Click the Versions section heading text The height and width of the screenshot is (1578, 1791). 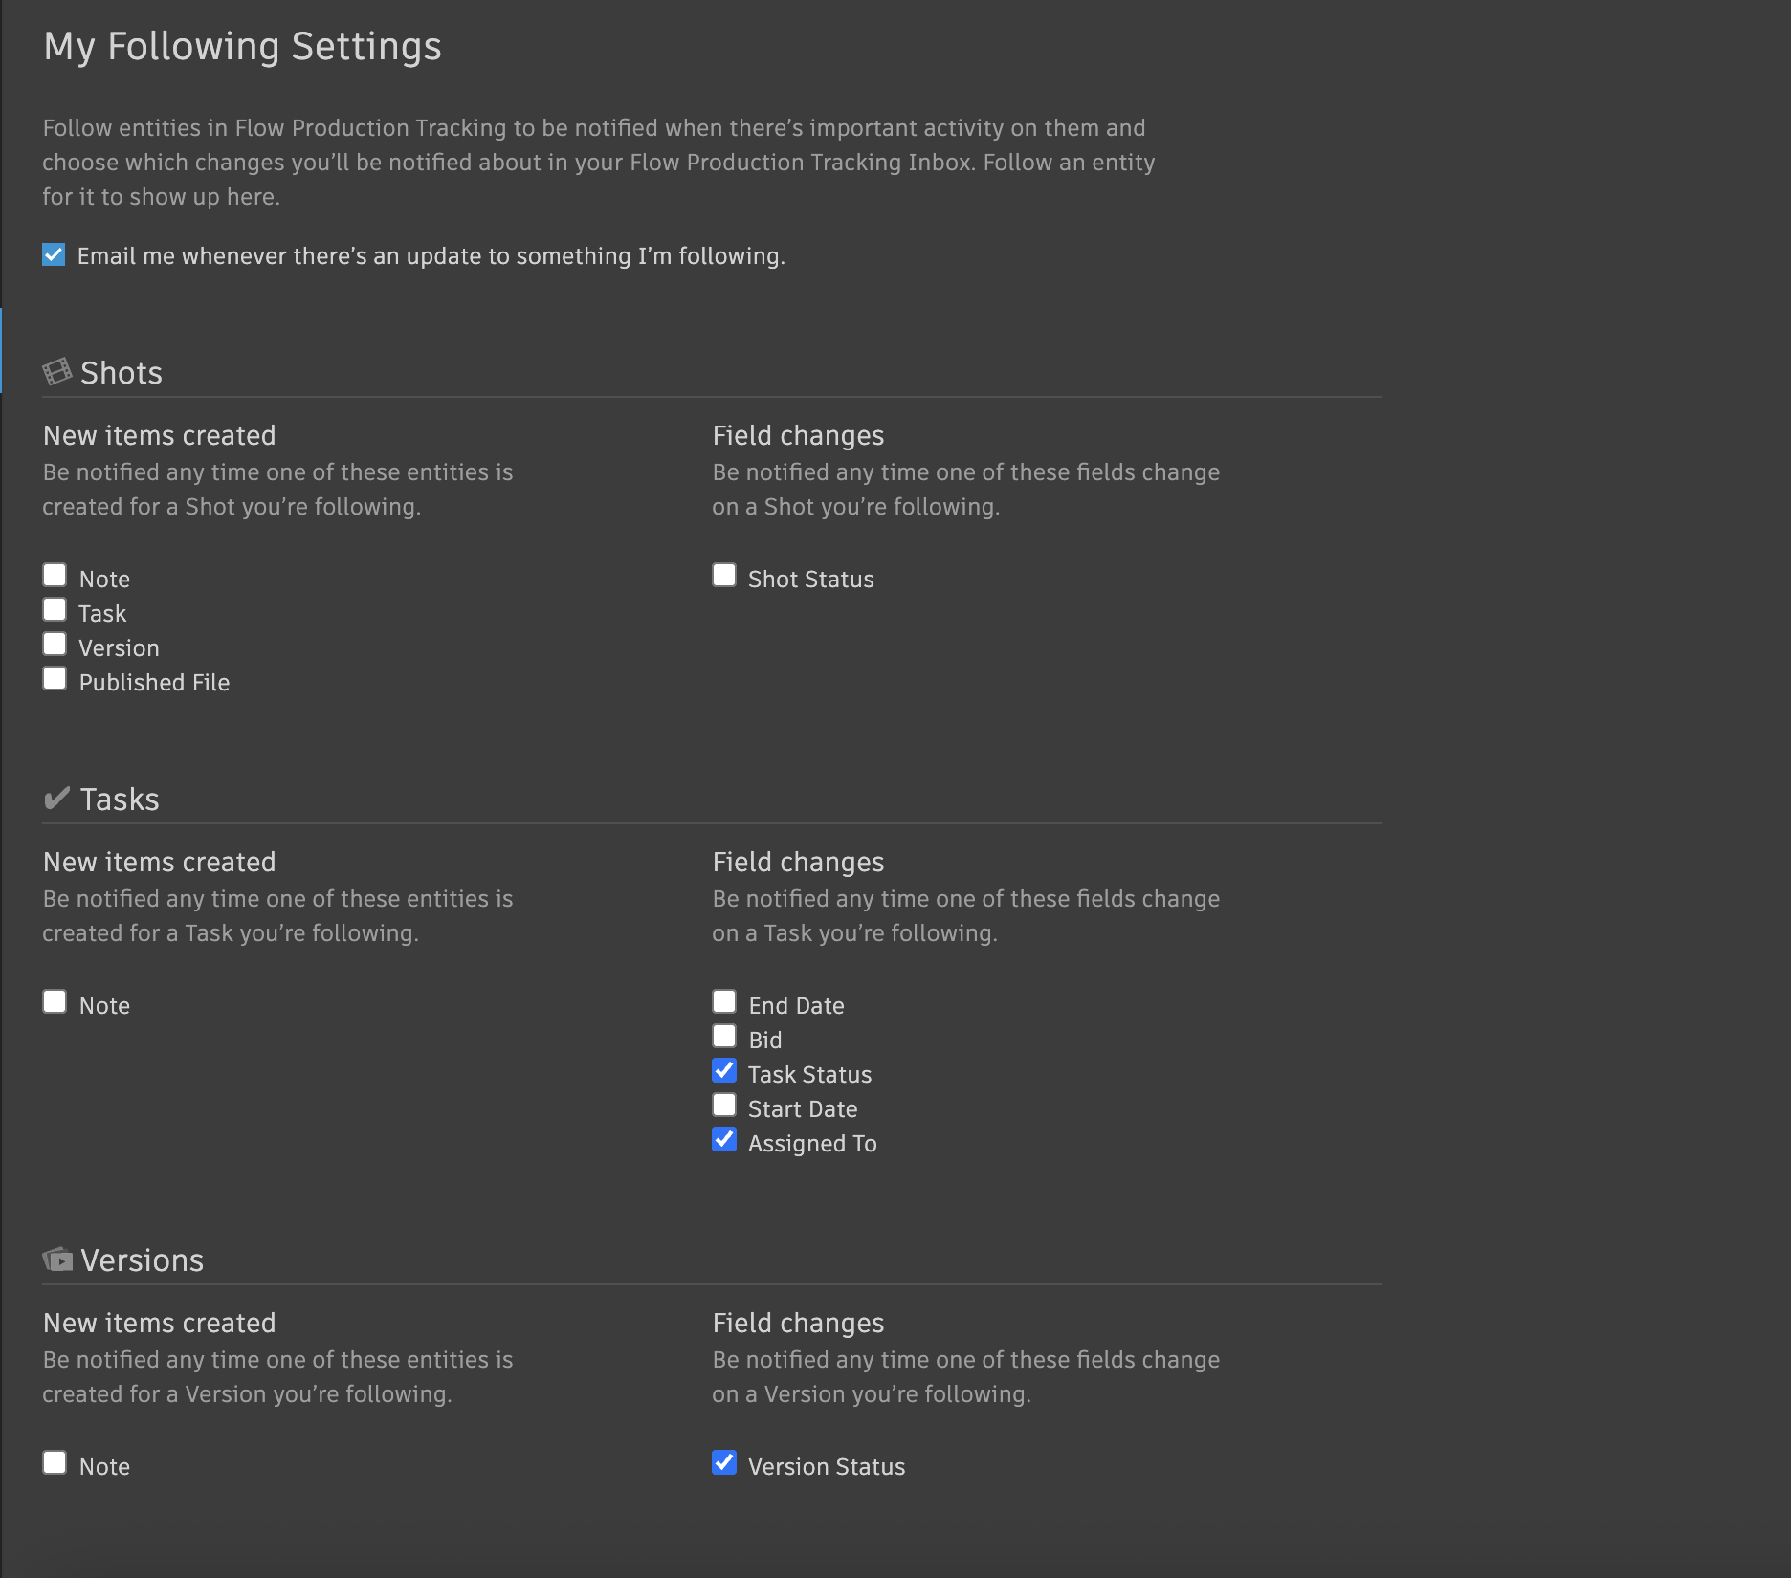point(142,1260)
